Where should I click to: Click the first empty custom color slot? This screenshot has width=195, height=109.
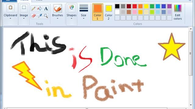[117, 18]
